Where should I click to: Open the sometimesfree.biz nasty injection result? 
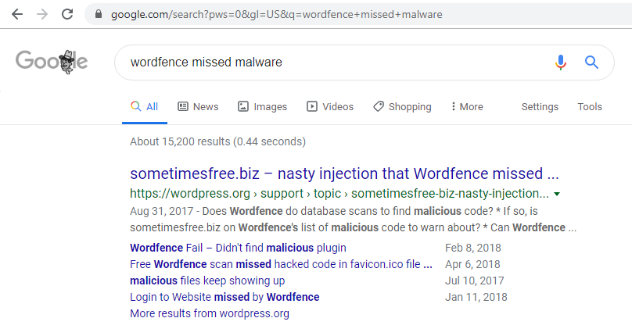pos(344,173)
